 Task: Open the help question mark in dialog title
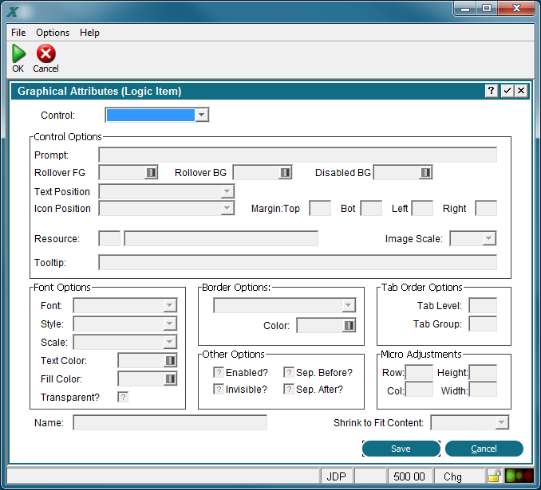tap(491, 91)
